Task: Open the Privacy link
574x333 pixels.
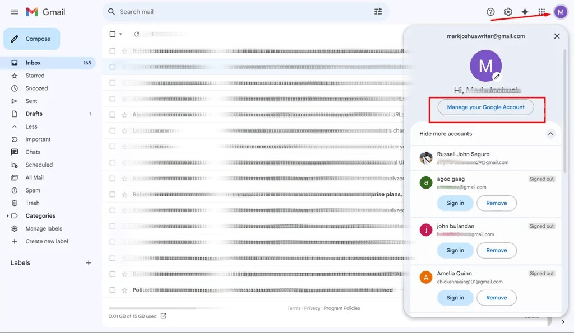Action: (312, 308)
